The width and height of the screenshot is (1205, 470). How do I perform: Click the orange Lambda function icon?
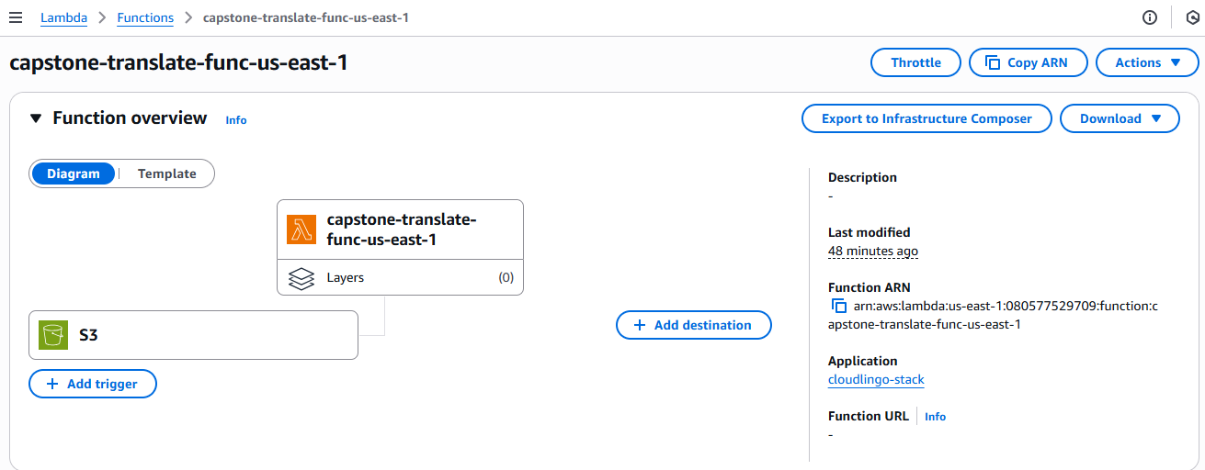coord(301,229)
